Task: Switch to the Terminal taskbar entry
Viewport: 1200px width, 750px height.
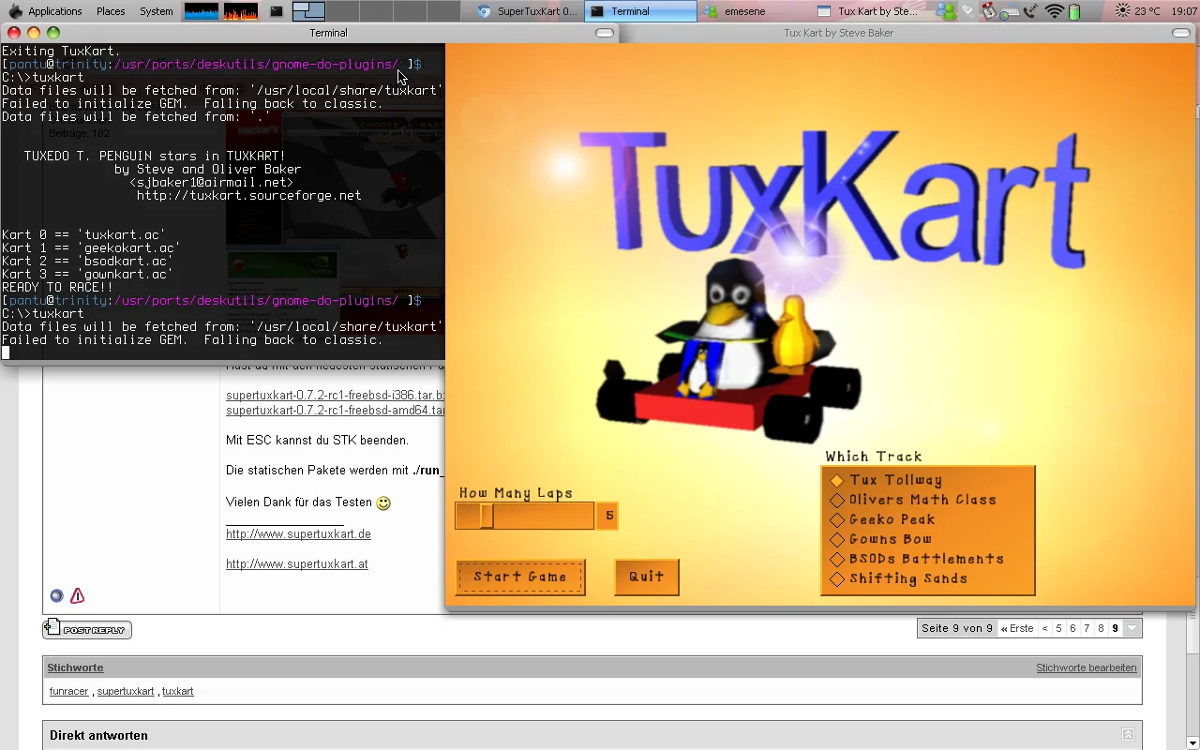Action: coord(640,11)
